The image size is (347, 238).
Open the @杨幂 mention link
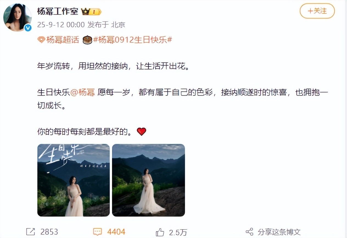(83, 92)
